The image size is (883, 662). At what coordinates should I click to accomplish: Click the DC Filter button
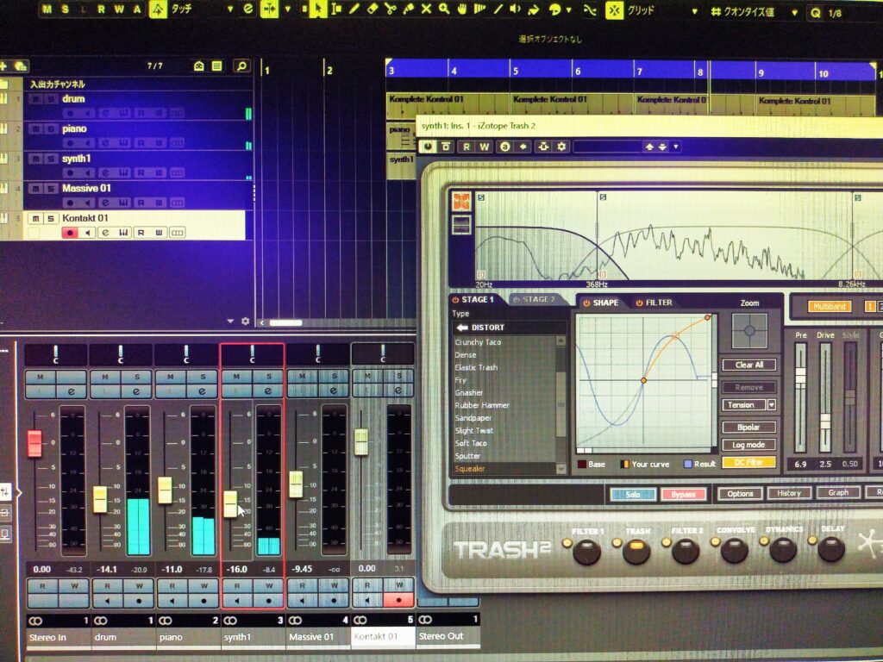coord(748,462)
